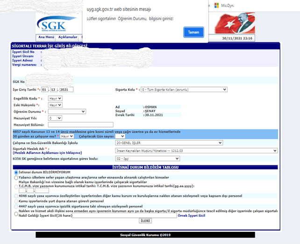Expand the Öğrenim Durumu dropdown
Viewport: 300px width, 244px height.
[x=67, y=112]
